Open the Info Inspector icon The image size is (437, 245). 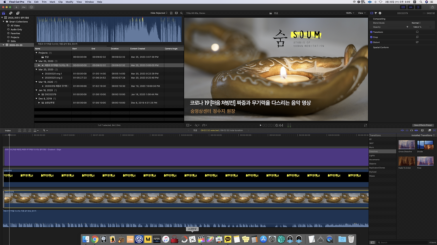[380, 13]
